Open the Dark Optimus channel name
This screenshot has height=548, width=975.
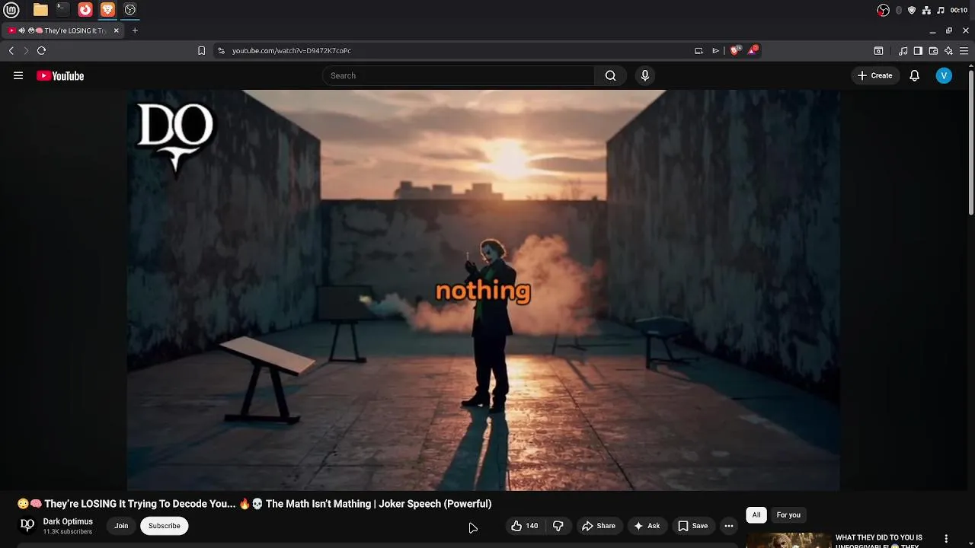pyautogui.click(x=68, y=521)
